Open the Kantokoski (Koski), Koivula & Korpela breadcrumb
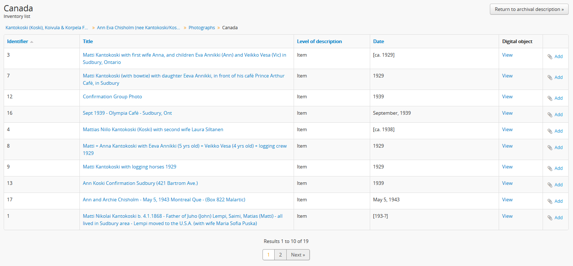573x266 pixels. tap(47, 28)
